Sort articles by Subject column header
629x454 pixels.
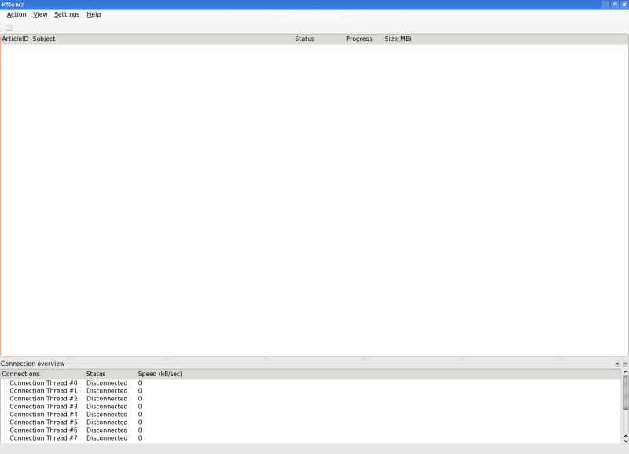pyautogui.click(x=162, y=39)
